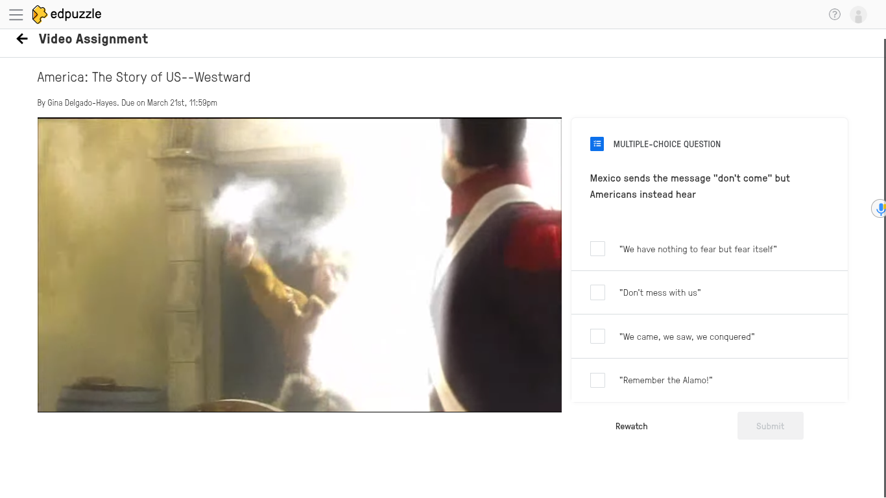Click the question text about Mexico's message
This screenshot has height=498, width=886.
pos(690,186)
